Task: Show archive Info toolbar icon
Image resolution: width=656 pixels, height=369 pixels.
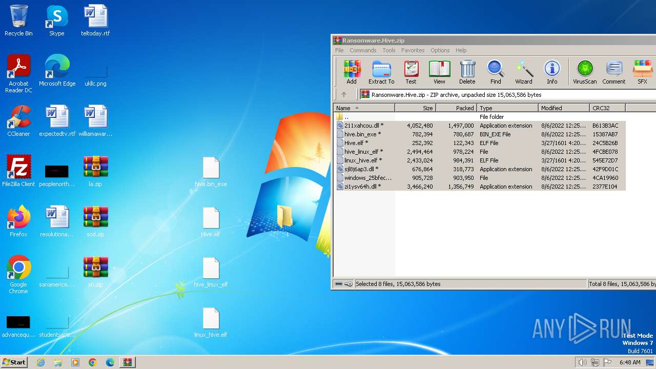Action: pos(552,72)
